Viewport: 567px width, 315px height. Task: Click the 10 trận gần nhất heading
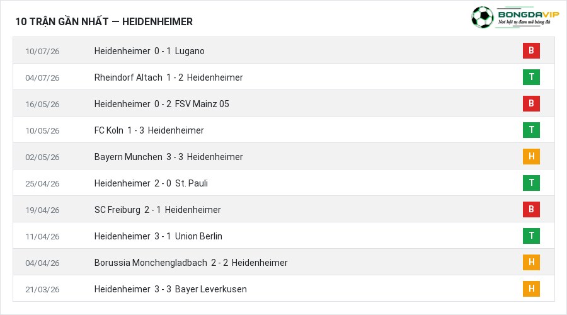click(x=104, y=21)
